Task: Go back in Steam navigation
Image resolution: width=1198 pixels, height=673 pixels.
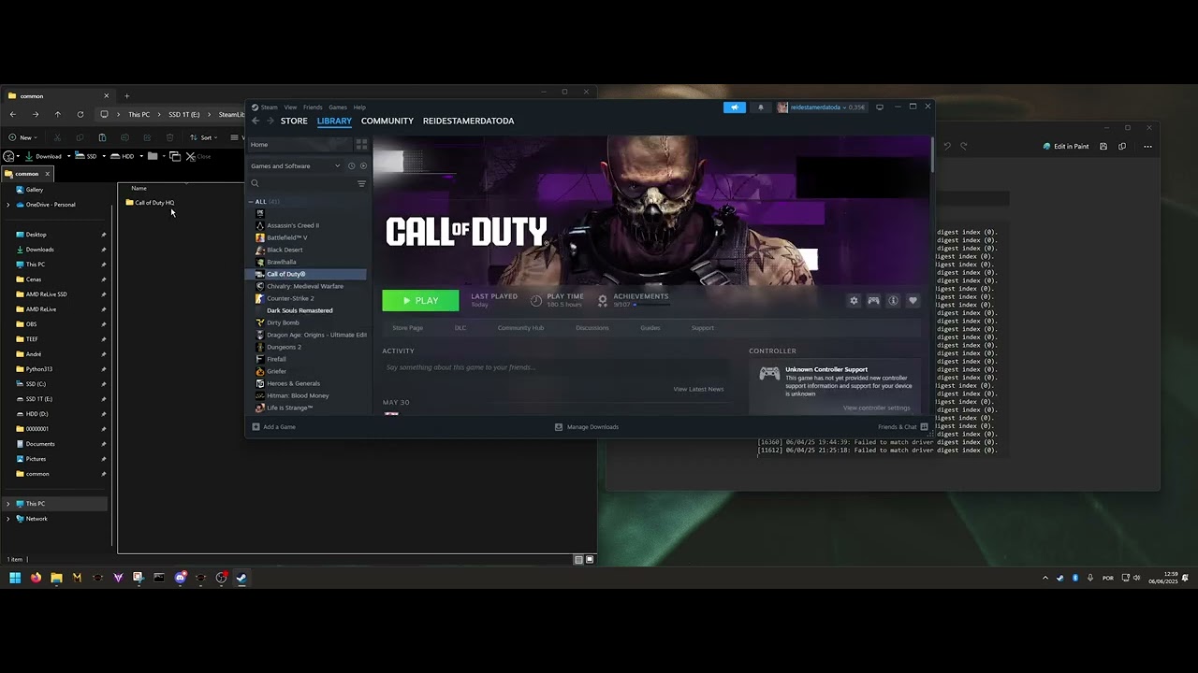Action: tap(256, 121)
